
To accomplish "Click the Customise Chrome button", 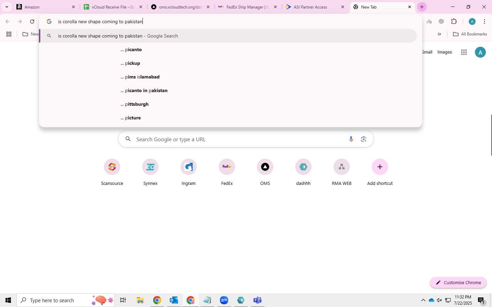I will click(458, 282).
